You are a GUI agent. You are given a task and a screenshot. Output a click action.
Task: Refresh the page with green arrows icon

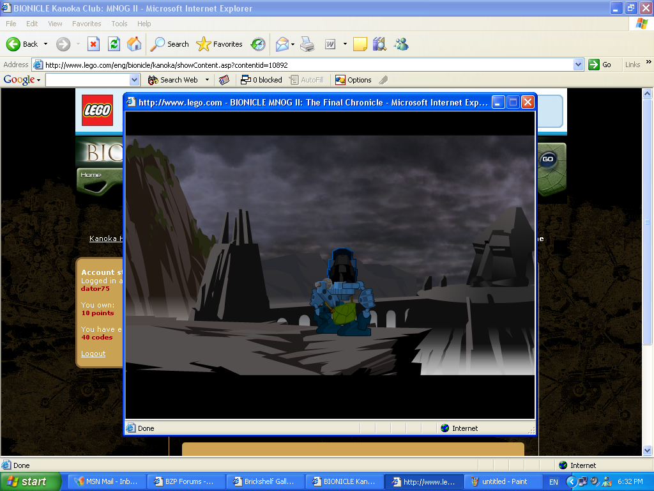tap(114, 44)
